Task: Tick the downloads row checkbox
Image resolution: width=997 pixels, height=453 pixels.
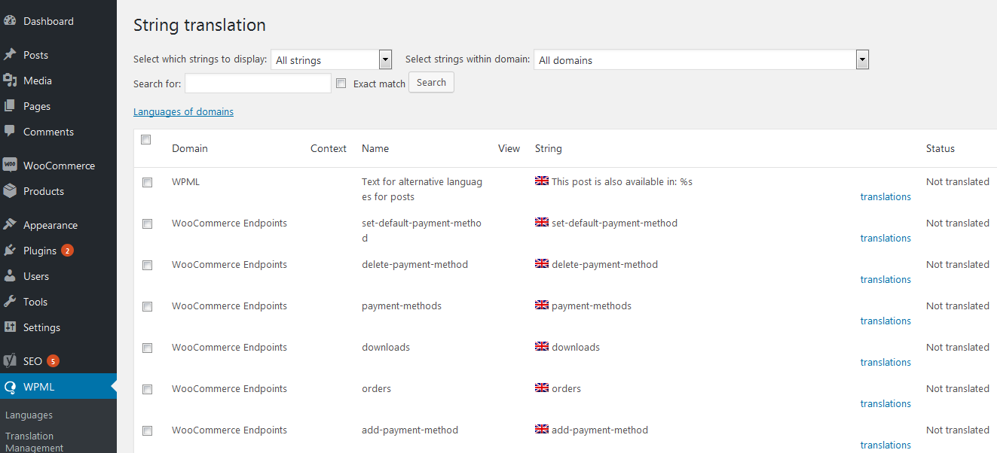Action: tap(147, 348)
